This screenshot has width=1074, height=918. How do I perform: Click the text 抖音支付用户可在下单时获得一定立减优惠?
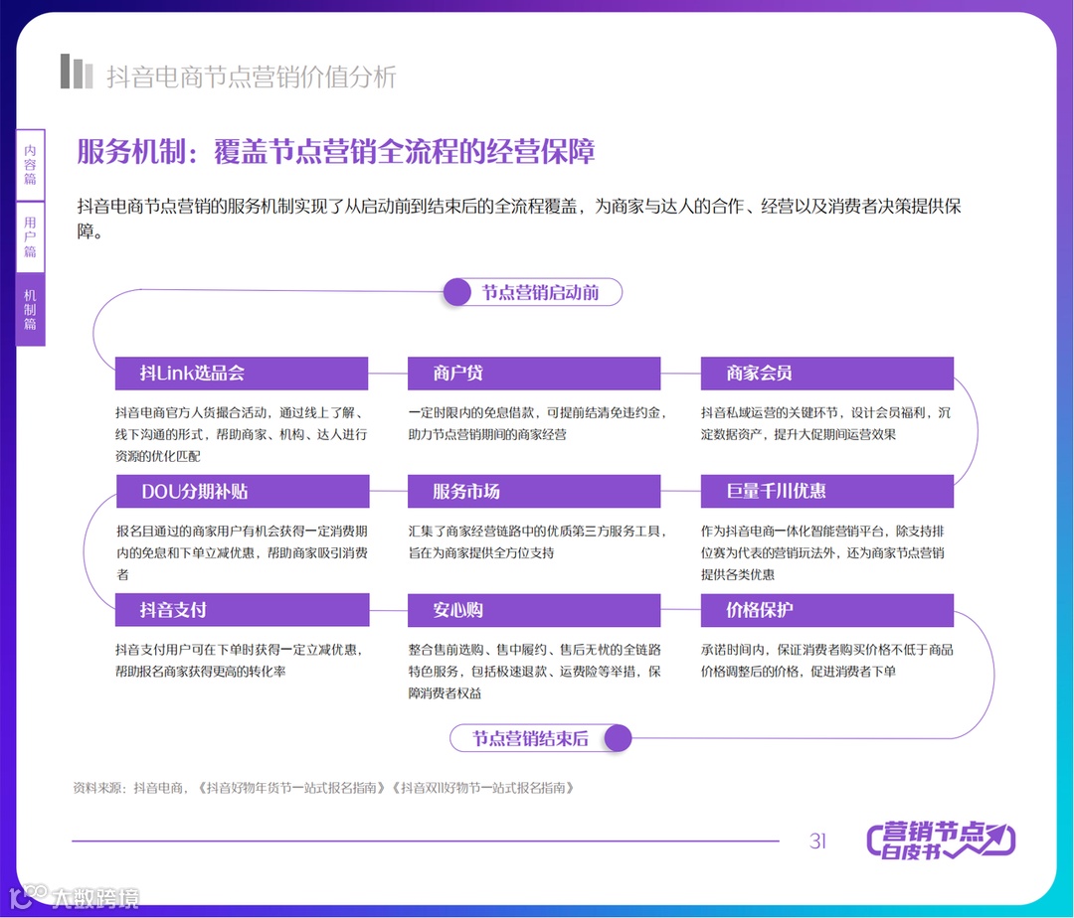pyautogui.click(x=237, y=649)
